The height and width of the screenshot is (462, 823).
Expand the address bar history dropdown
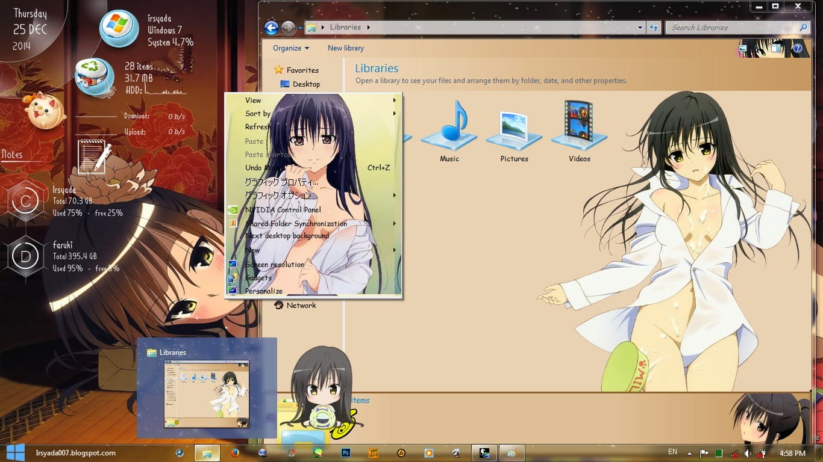pyautogui.click(x=640, y=28)
